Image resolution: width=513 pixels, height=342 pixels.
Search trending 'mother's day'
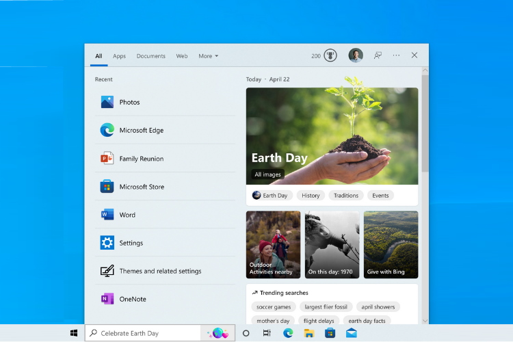tap(273, 320)
